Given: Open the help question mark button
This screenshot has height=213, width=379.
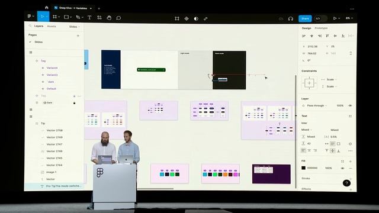Looking at the screenshot, I should (x=346, y=183).
